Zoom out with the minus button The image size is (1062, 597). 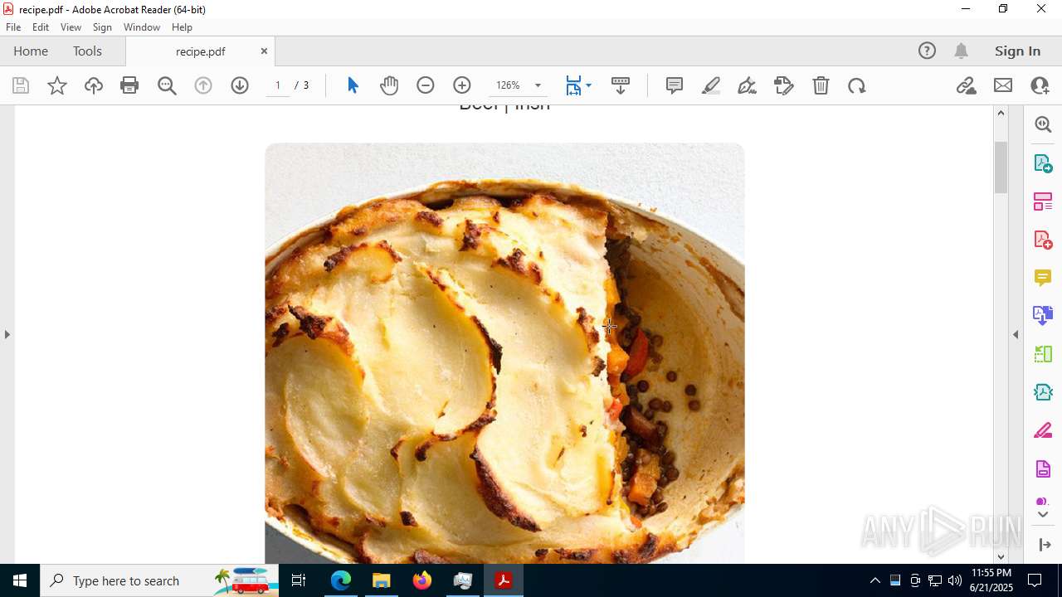(426, 85)
